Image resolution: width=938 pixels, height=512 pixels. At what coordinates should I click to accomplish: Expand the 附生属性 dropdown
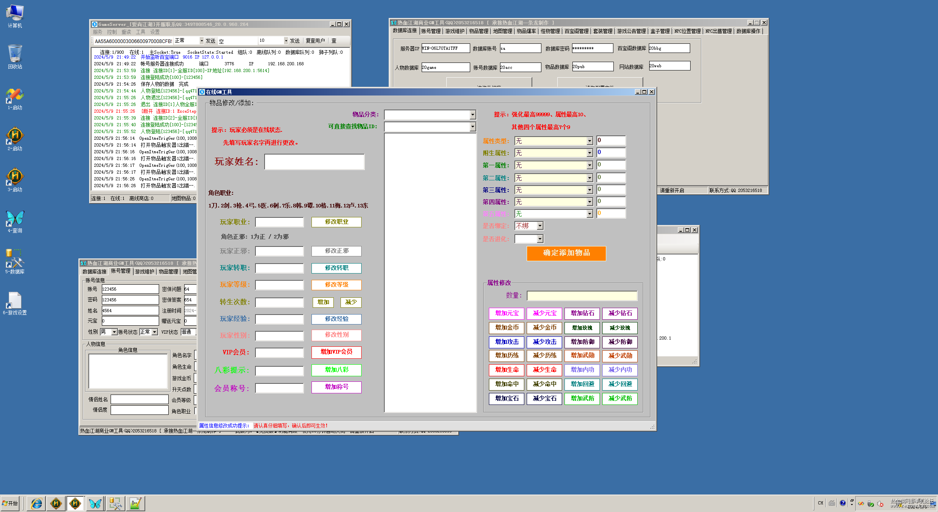590,153
